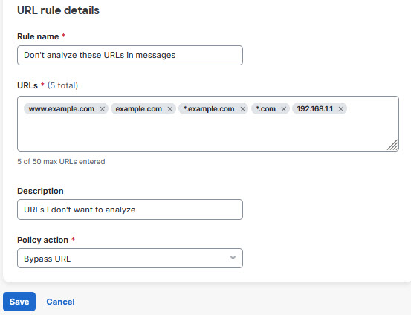This screenshot has height=315, width=411.
Task: Remove the *.com wildcard chip
Action: click(284, 109)
